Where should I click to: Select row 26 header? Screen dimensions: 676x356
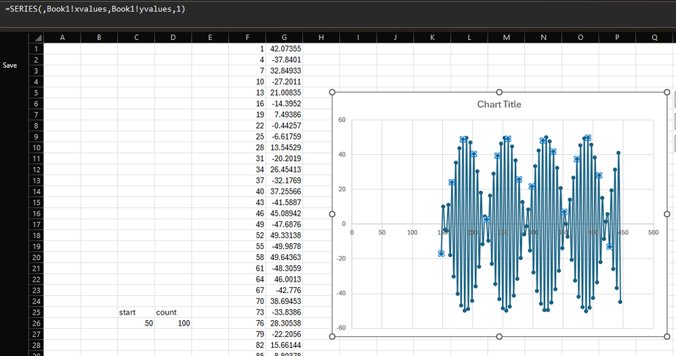tap(36, 324)
